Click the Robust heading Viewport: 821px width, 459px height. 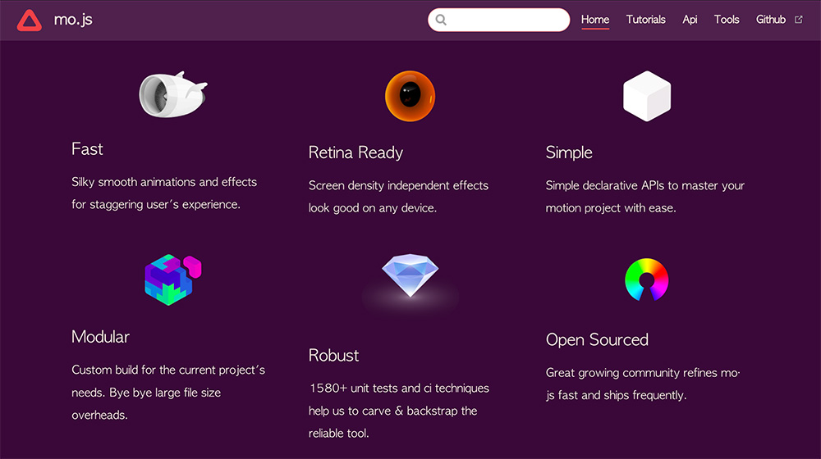(333, 356)
